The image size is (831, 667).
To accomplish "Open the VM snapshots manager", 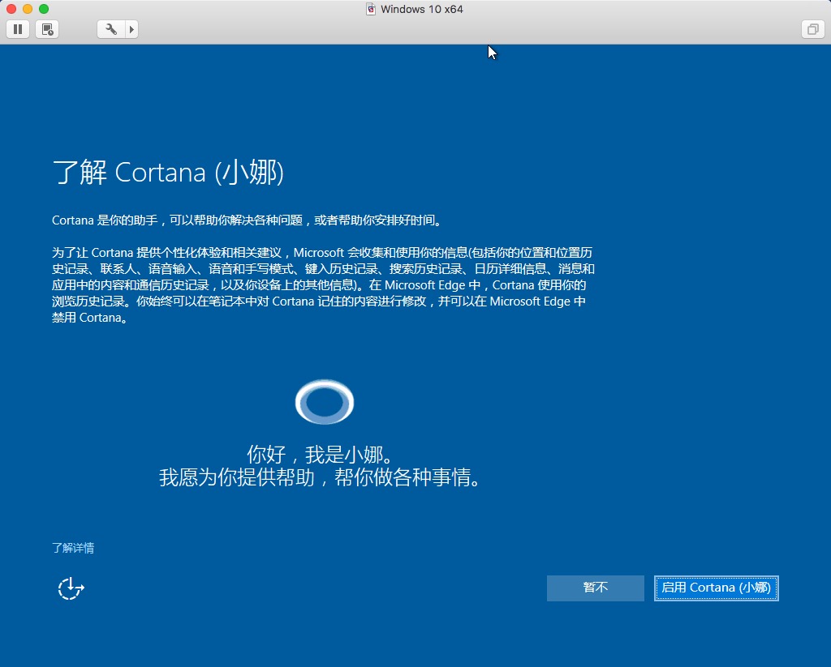I will coord(47,29).
